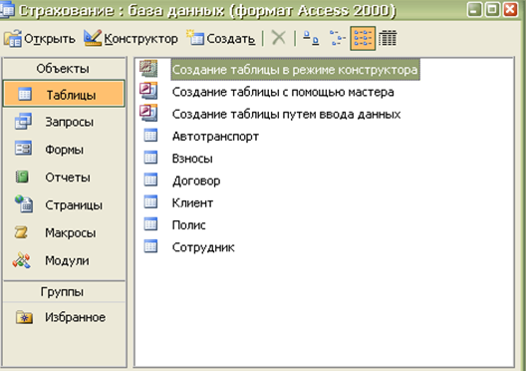Image resolution: width=527 pixels, height=372 pixels.
Task: Click the Сотрудник table icon
Action: pos(150,246)
